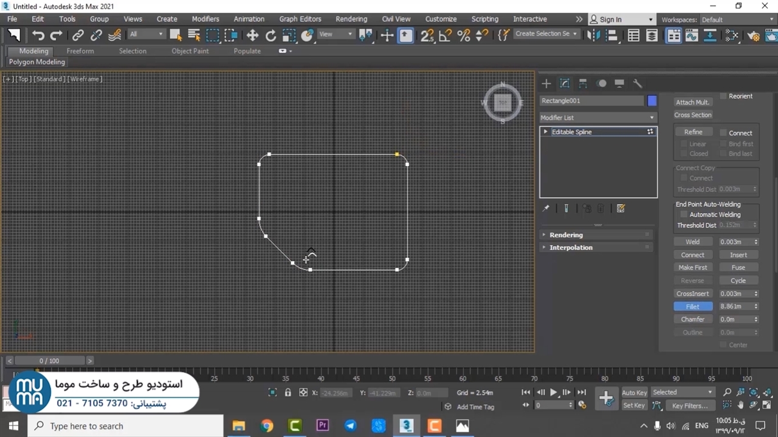Expand the Editable Spline sub-object tree

click(545, 132)
